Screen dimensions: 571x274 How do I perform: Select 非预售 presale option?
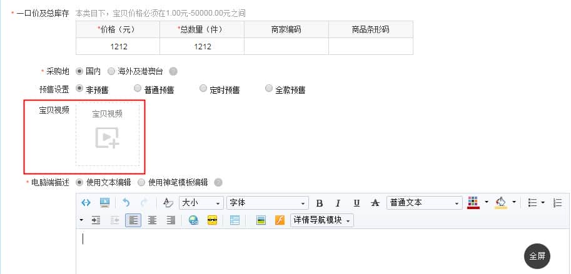[79, 88]
